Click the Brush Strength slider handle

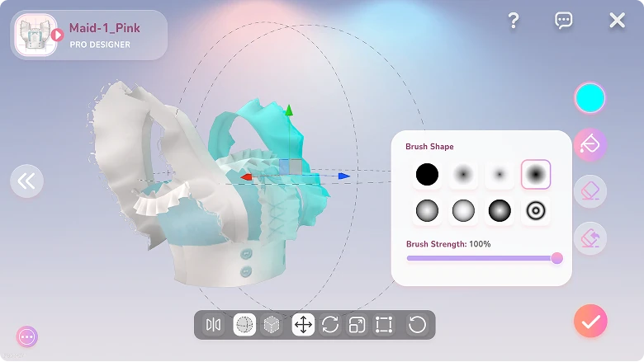click(557, 258)
